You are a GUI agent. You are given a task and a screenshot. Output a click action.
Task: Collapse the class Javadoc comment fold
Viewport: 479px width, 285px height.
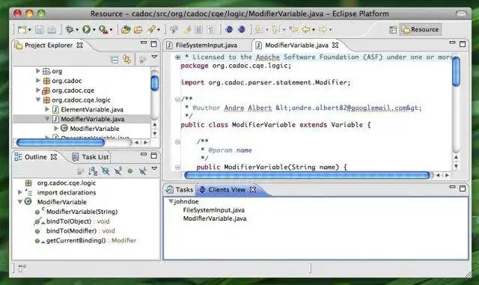[177, 99]
